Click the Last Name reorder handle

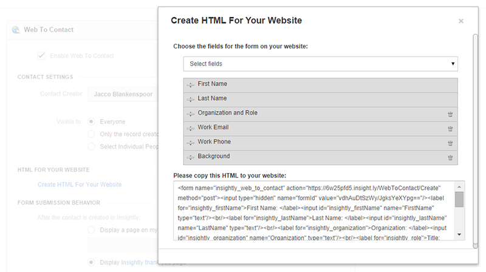tap(191, 99)
